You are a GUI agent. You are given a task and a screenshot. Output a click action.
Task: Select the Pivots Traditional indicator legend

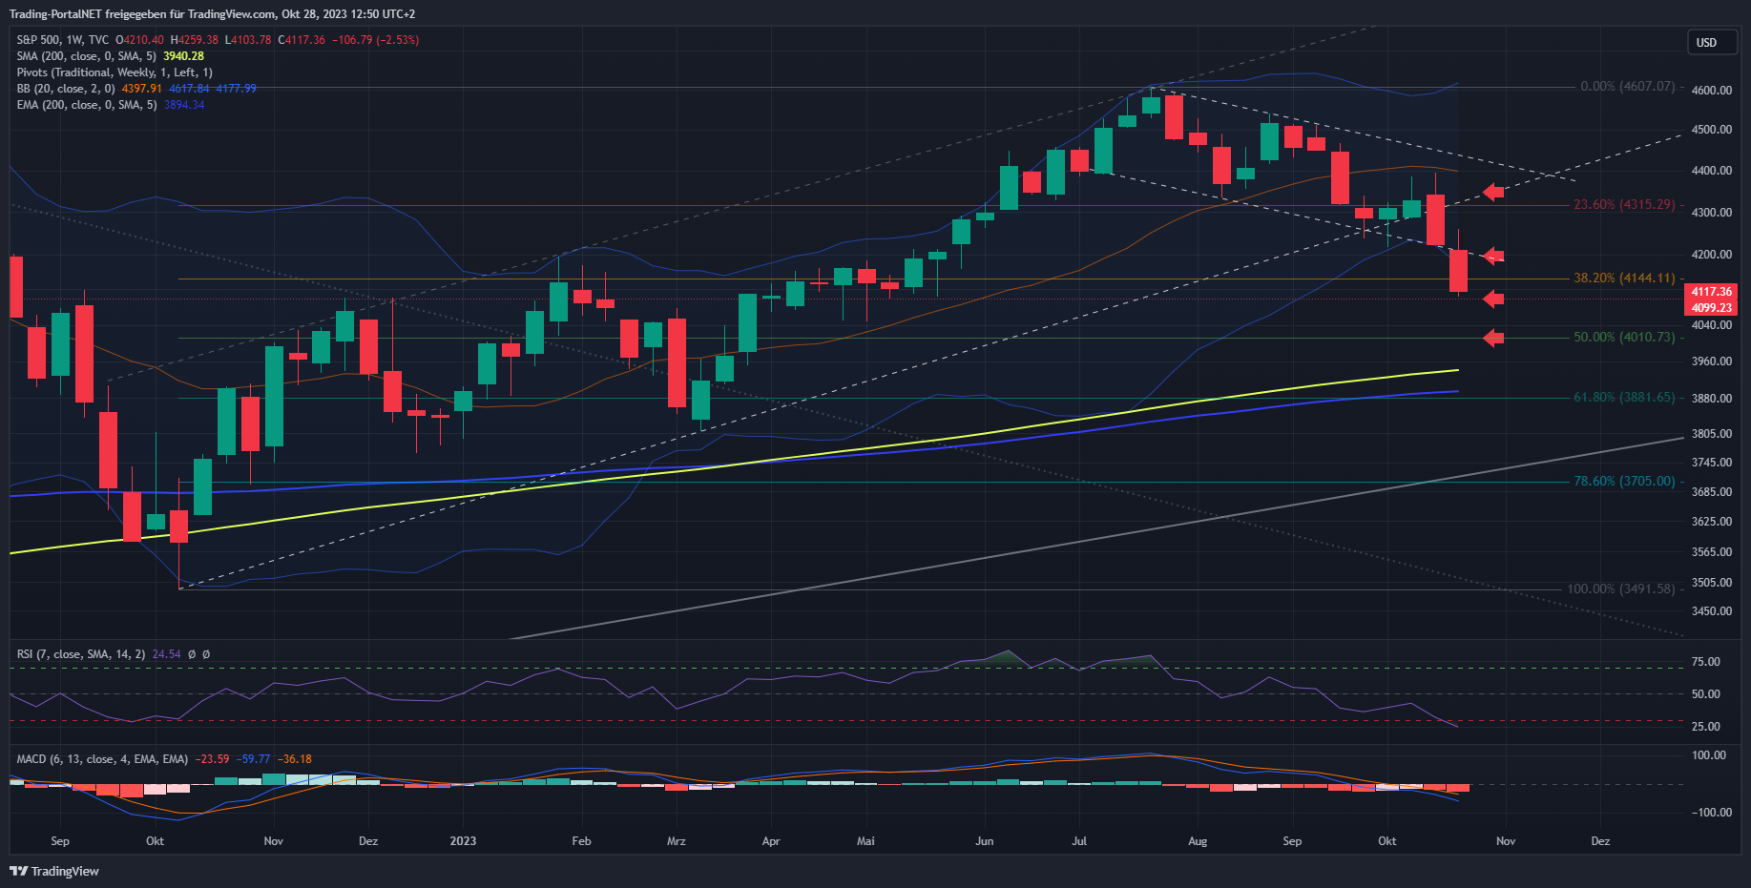pyautogui.click(x=114, y=72)
